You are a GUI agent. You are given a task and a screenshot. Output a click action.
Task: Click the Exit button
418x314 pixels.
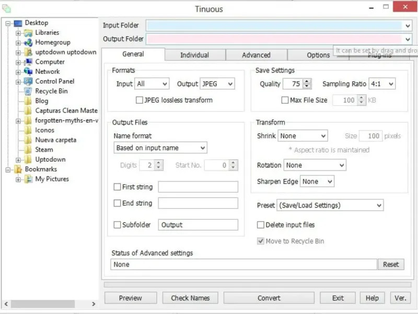tap(338, 298)
